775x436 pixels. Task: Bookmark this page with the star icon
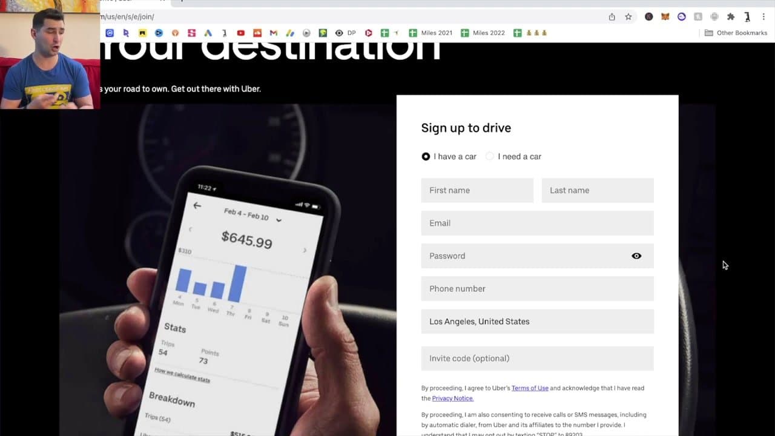coord(628,17)
